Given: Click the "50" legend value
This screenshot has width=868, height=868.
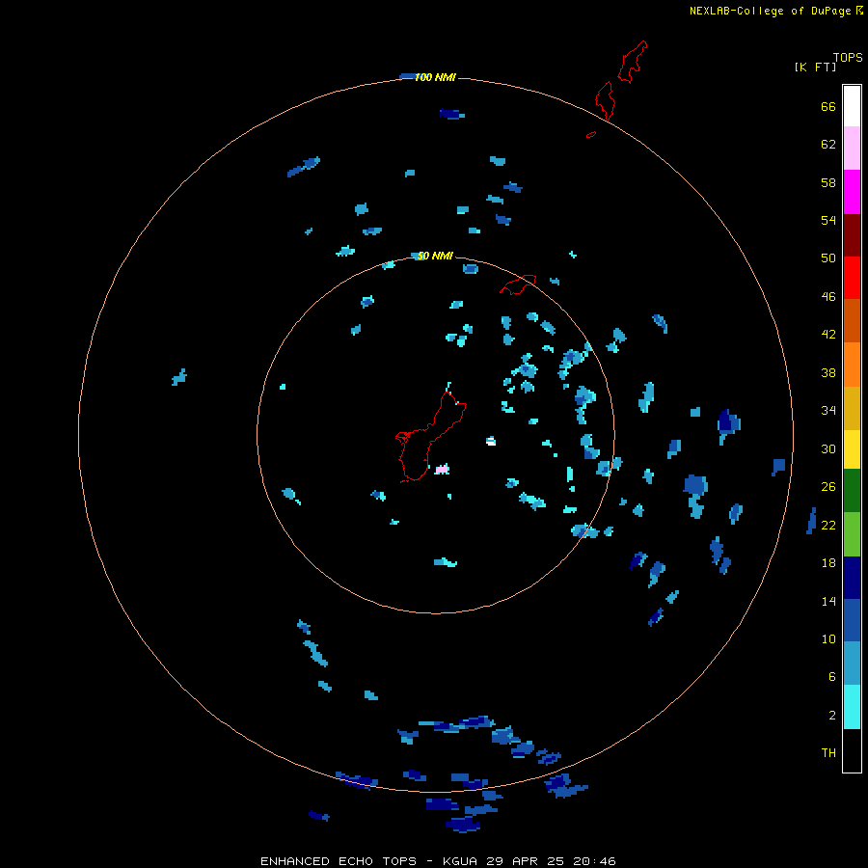Looking at the screenshot, I should (x=828, y=258).
